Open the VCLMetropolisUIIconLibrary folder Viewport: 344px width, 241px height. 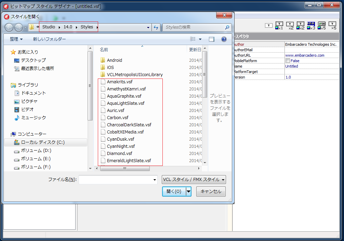click(x=135, y=75)
